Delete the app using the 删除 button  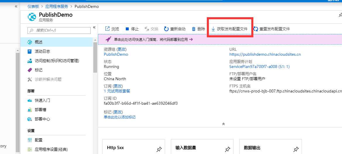point(198,29)
